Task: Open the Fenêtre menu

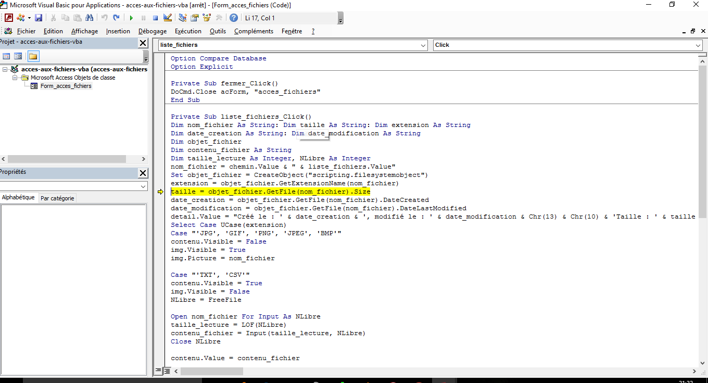Action: click(x=292, y=31)
